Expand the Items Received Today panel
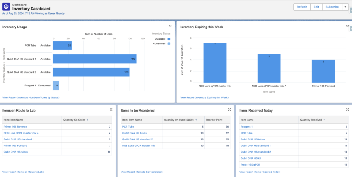This screenshot has width=352, height=177. [x=348, y=110]
